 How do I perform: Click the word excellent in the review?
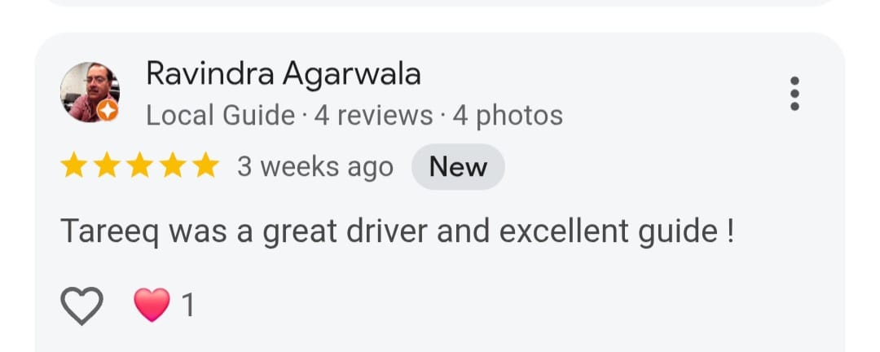coord(564,231)
